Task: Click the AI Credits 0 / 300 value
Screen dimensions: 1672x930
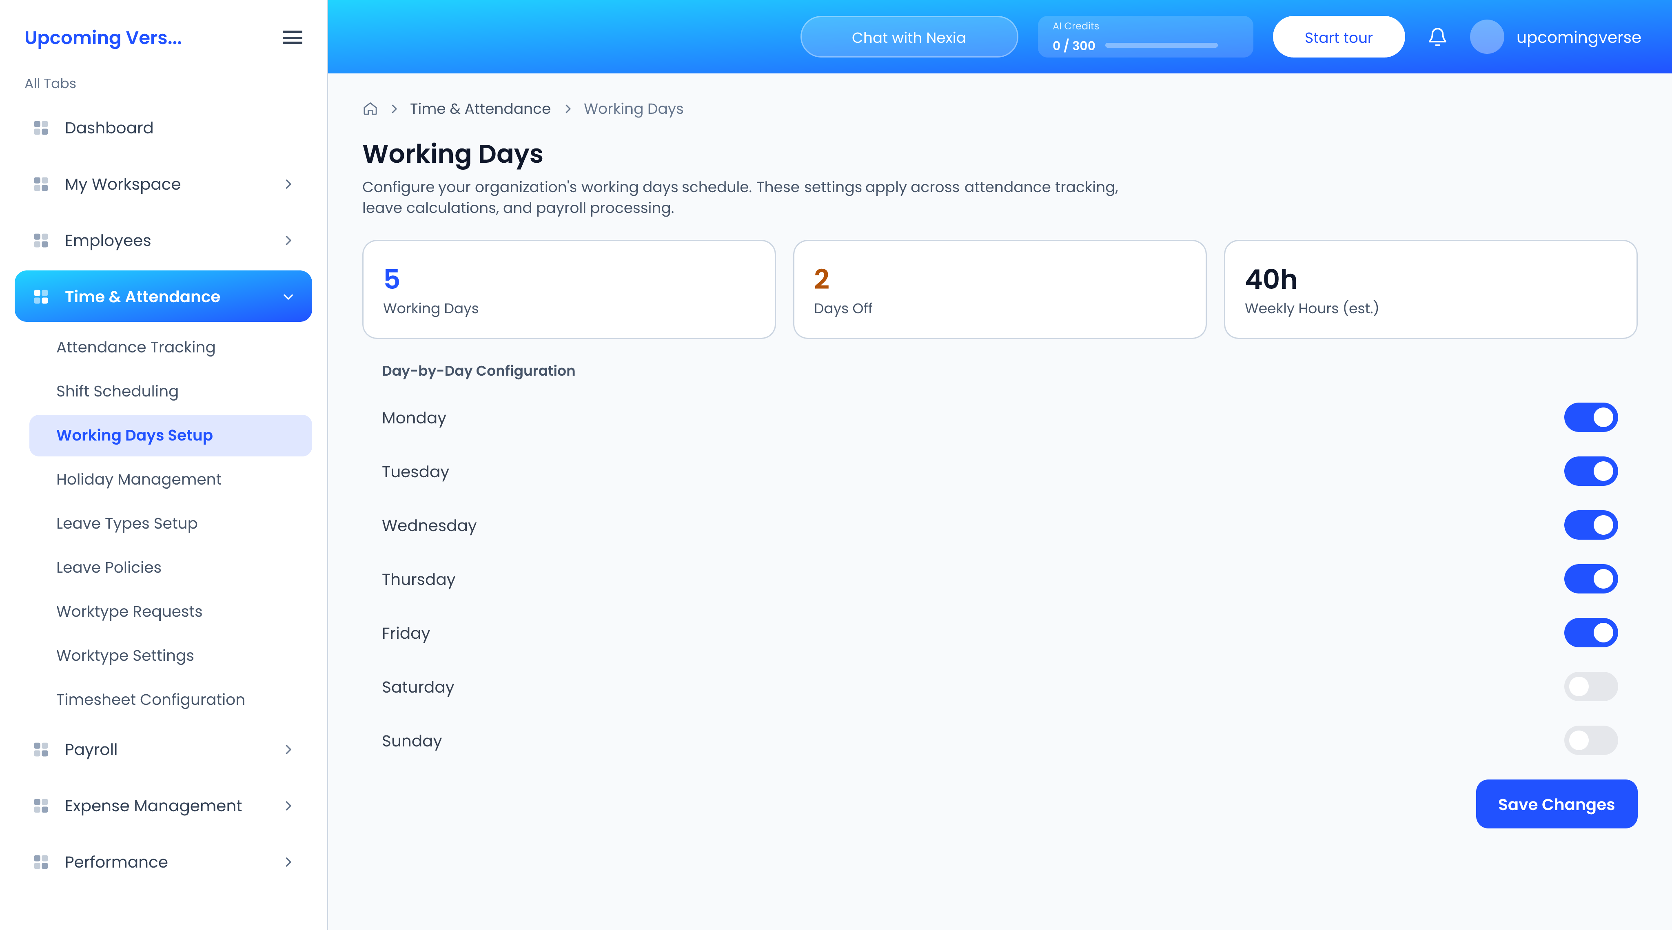Action: 1073,46
